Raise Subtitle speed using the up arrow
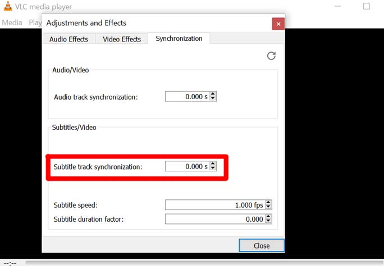This screenshot has width=384, height=266. [x=268, y=203]
